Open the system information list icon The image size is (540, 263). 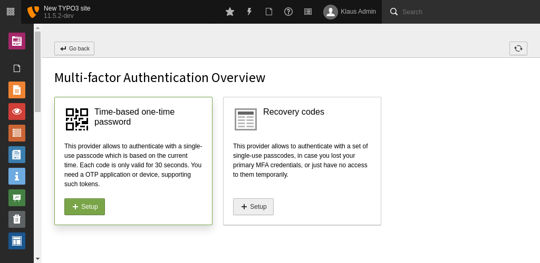(308, 12)
